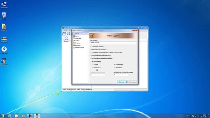This screenshot has width=210, height=118.
Task: Click the first menu in Cobian Backup's menu bar
Action: [65, 30]
